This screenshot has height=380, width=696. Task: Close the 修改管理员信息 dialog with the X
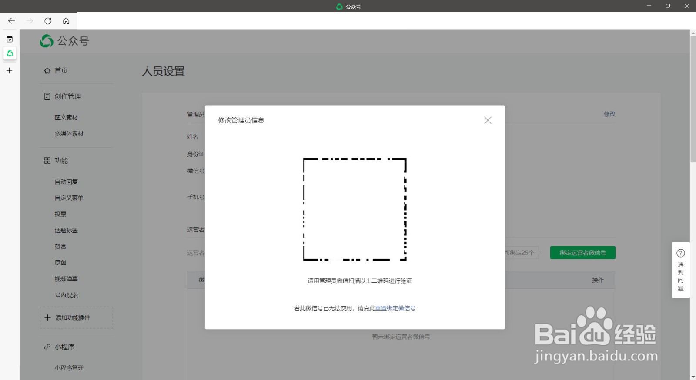488,120
